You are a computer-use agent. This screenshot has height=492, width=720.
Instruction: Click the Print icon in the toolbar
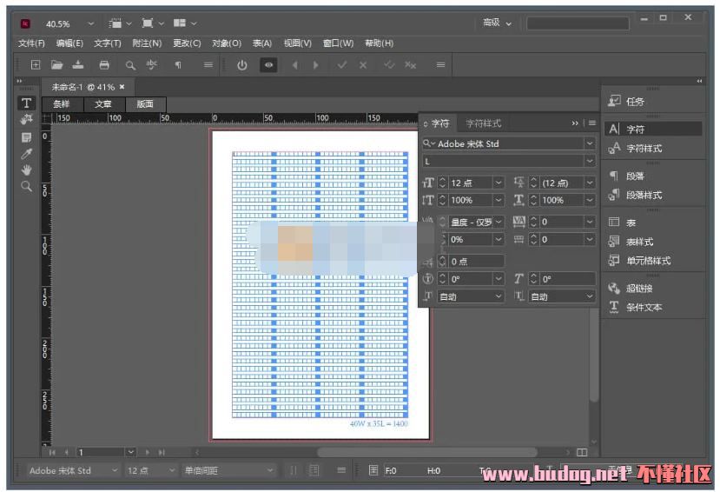pos(104,65)
